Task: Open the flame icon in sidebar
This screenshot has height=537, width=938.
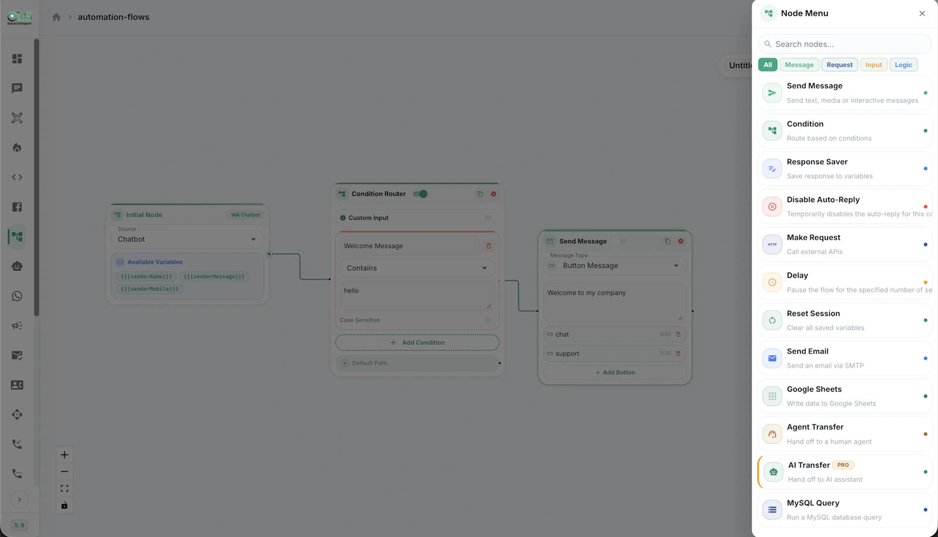Action: pos(17,148)
